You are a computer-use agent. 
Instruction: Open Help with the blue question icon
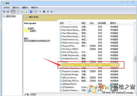(31, 12)
